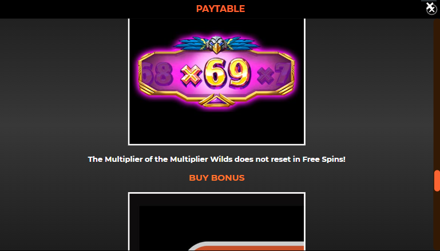Click the right blue feather wing
The width and height of the screenshot is (440, 251).
[241, 44]
